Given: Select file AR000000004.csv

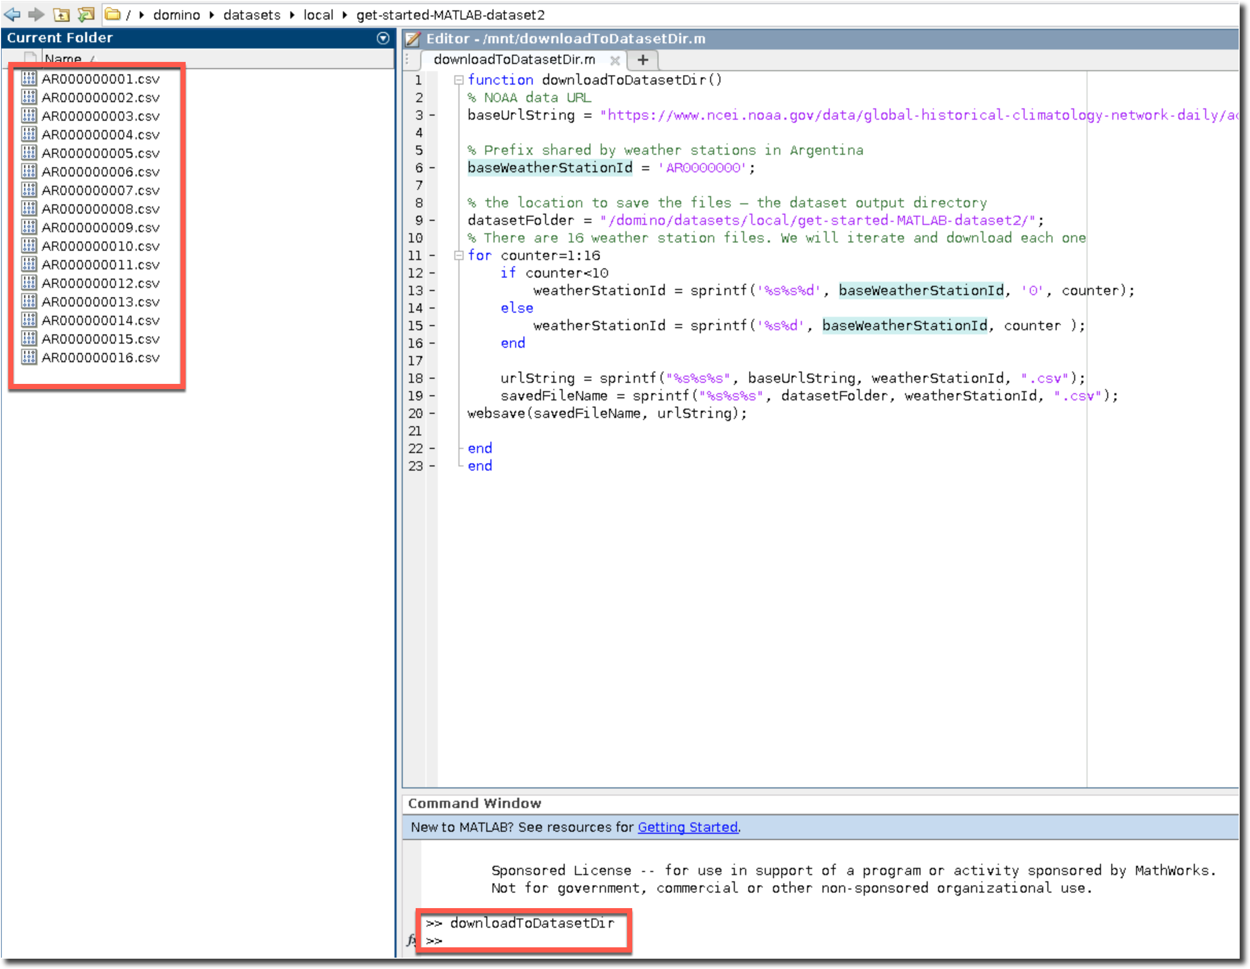Looking at the screenshot, I should pyautogui.click(x=100, y=135).
